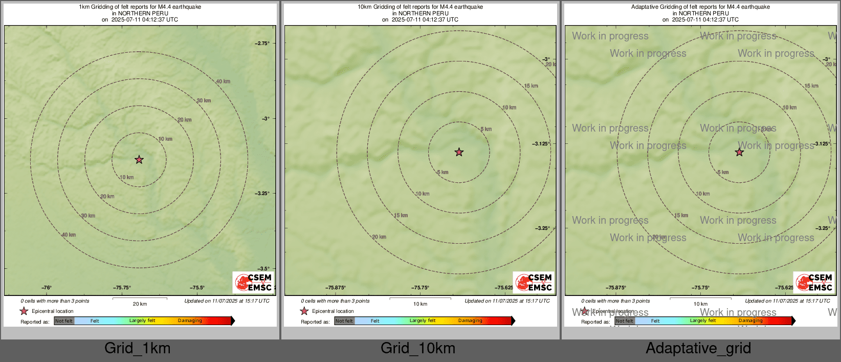Click the 'Largely felt' swatch in Adaptative_grid legend

[x=703, y=321]
